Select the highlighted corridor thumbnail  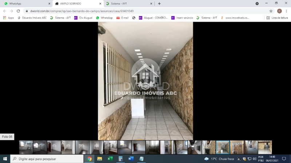223,147
